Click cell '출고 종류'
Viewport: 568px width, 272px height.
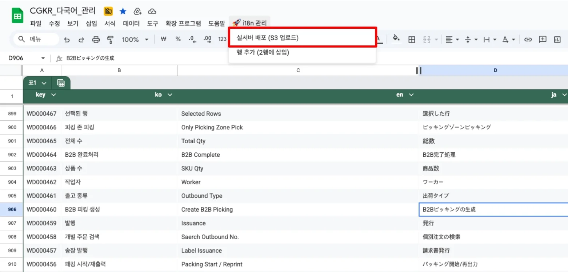pyautogui.click(x=119, y=196)
